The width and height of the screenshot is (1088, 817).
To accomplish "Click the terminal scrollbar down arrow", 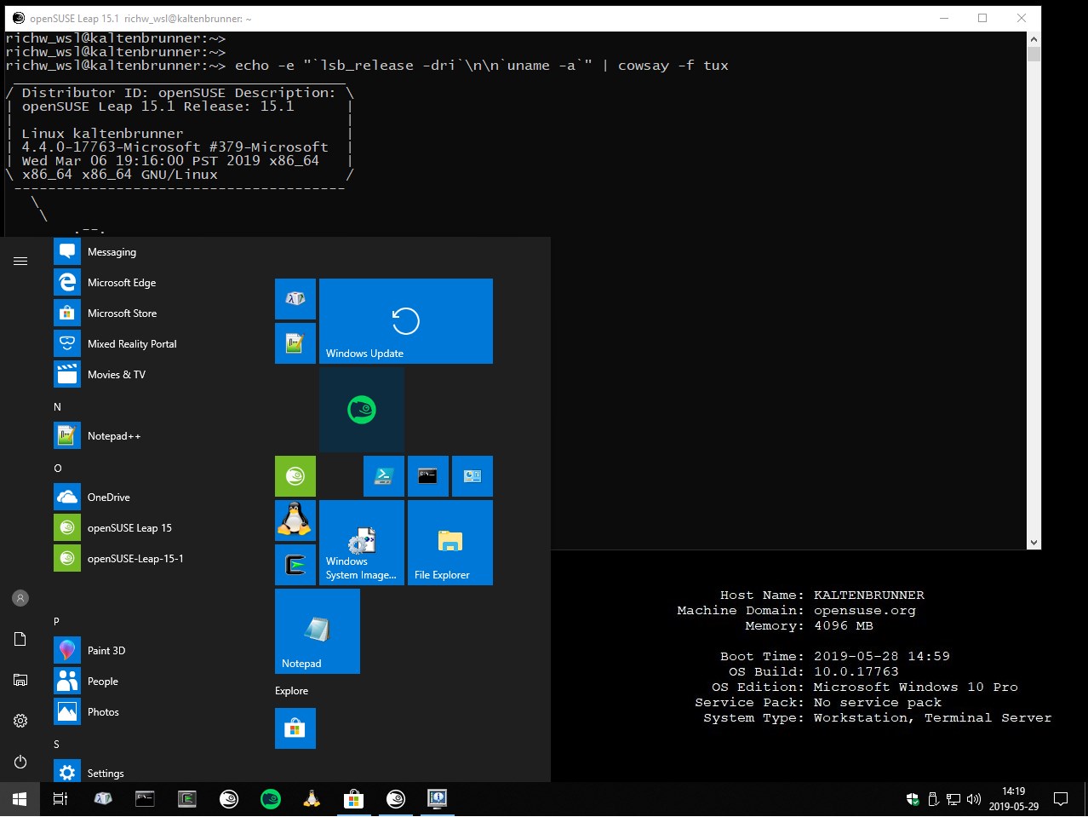I will (x=1034, y=542).
